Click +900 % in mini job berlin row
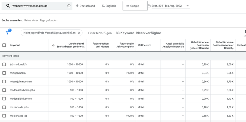246x122 pixels. pos(130,73)
